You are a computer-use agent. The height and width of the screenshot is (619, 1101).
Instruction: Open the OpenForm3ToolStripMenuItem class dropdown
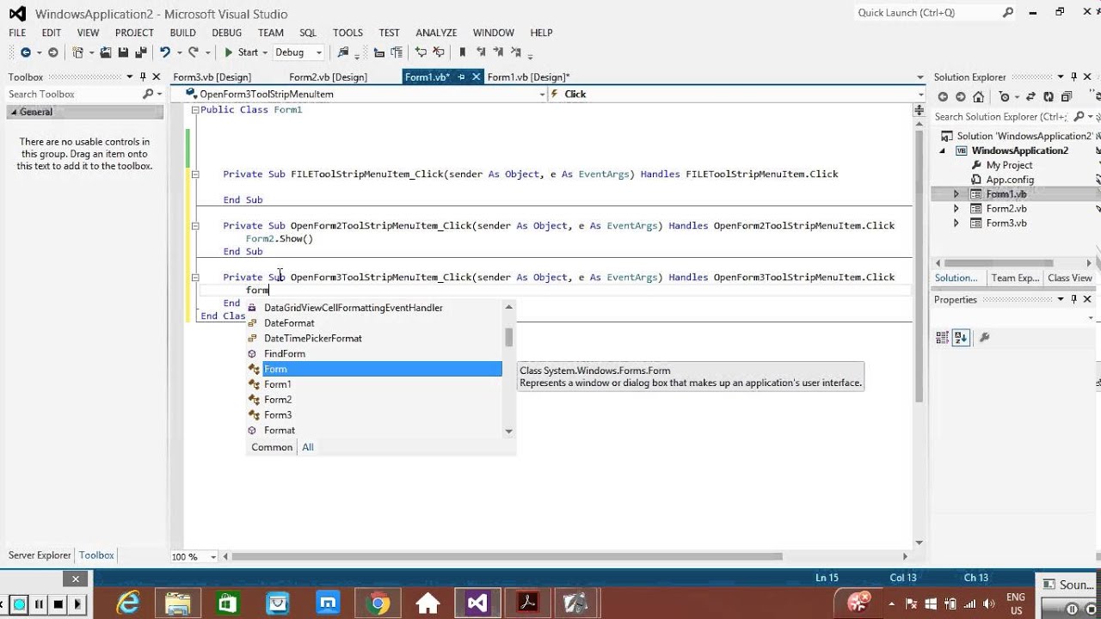[542, 94]
